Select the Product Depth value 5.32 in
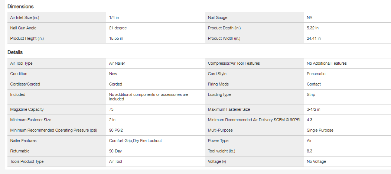 pyautogui.click(x=313, y=28)
